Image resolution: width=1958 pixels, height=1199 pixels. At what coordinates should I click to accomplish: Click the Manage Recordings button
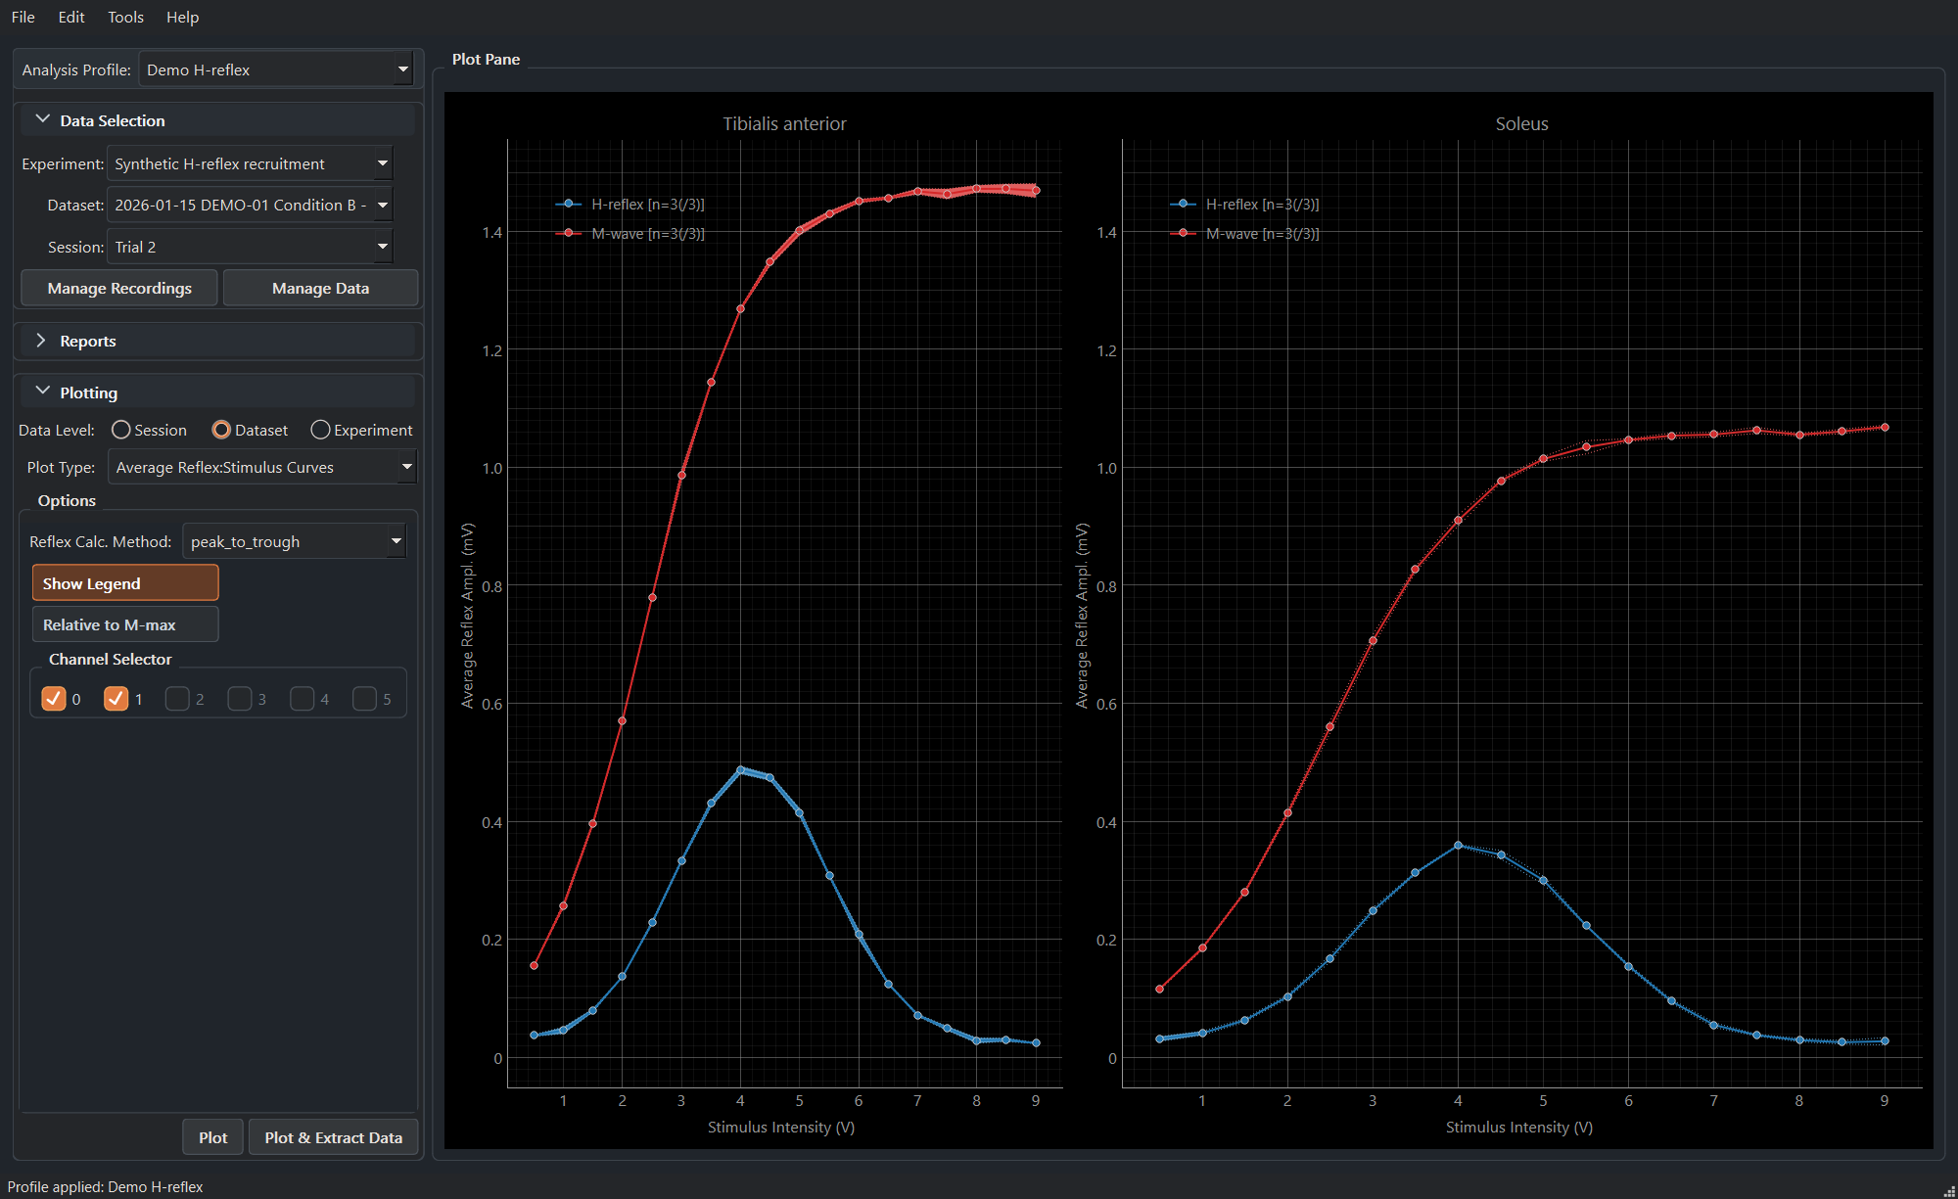(119, 288)
